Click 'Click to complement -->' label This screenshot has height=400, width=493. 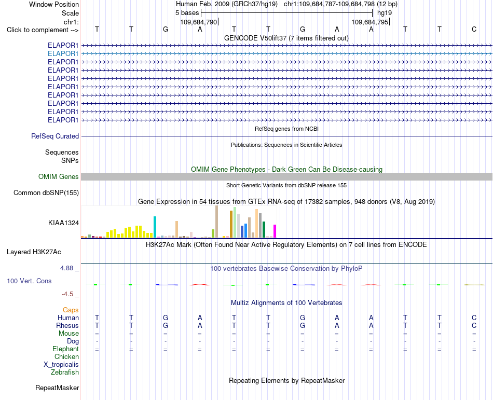43,30
